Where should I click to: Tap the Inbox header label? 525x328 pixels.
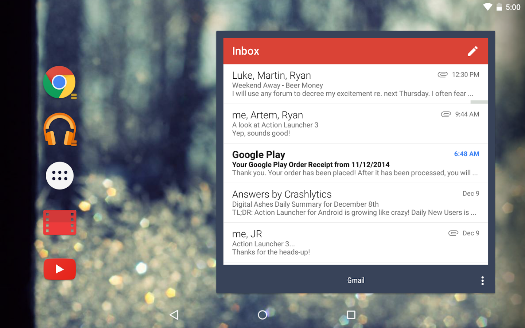245,51
